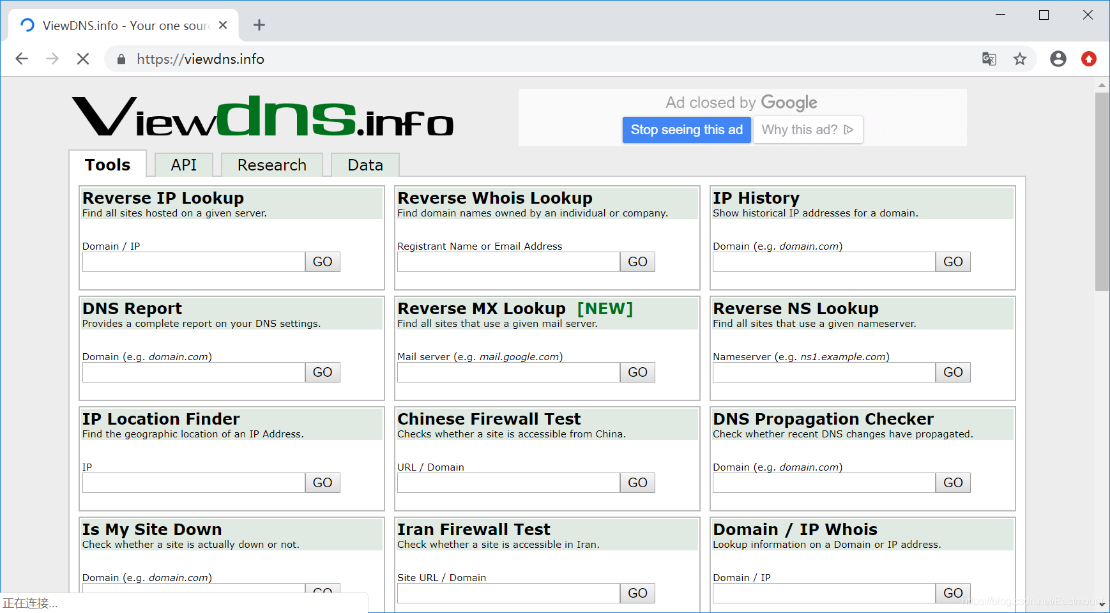1110x613 pixels.
Task: Open the Data tab
Action: tap(365, 165)
